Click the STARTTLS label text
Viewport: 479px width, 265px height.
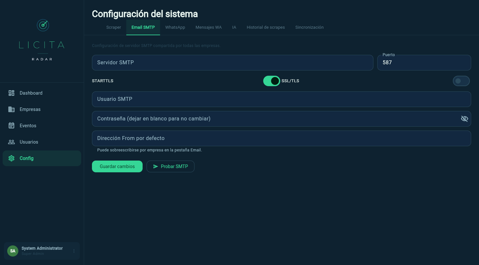(x=103, y=81)
